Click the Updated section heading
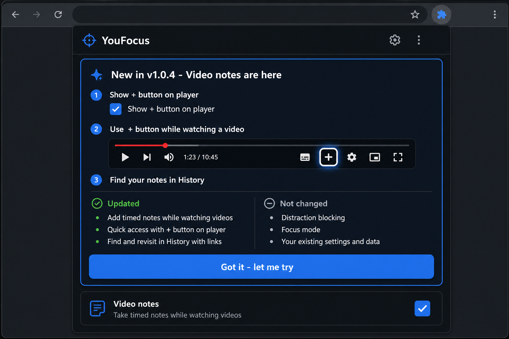This screenshot has height=339, width=509. [x=123, y=204]
